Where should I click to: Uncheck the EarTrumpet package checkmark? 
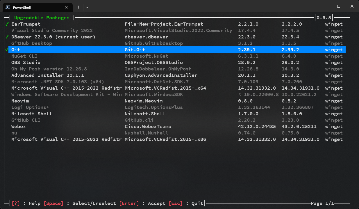(x=7, y=24)
